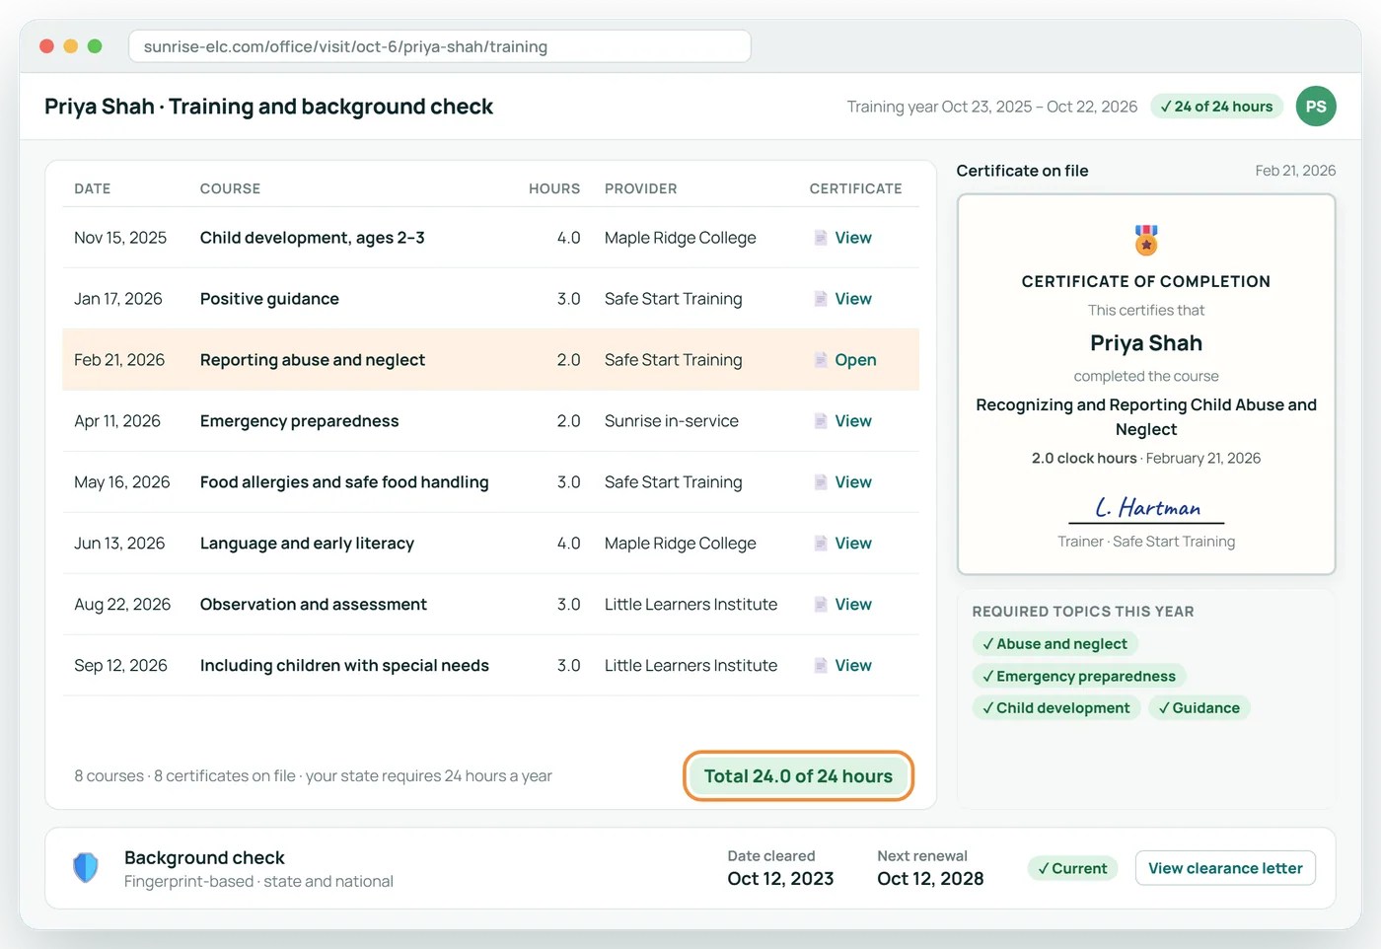Click the document icon for Language and early literacy
This screenshot has width=1381, height=949.
pos(821,544)
